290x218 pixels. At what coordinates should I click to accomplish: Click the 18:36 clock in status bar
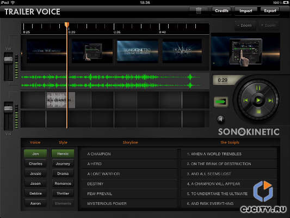pos(145,2)
